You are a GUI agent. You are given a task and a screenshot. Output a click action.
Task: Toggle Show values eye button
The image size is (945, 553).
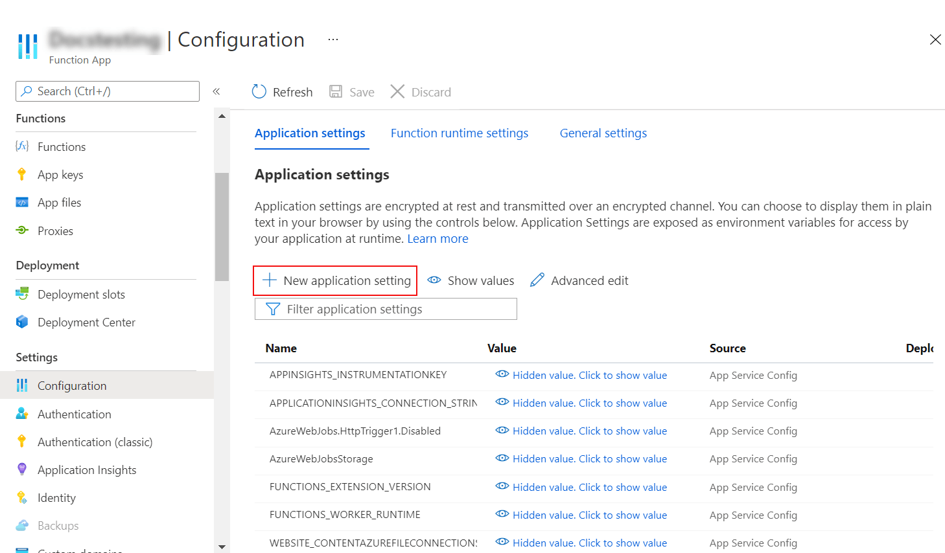[x=471, y=280]
